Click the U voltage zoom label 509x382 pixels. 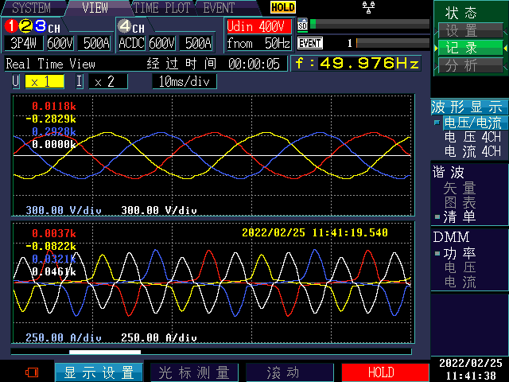coord(15,81)
